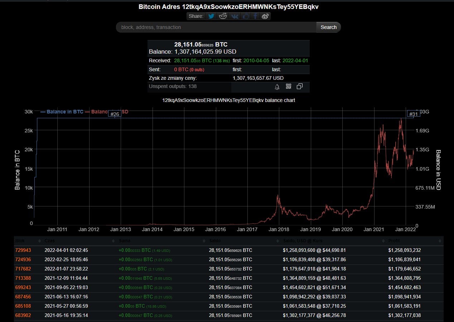Viewport: 454px width, 322px height.
Task: Open the Telegram share icon
Action: (x=246, y=16)
